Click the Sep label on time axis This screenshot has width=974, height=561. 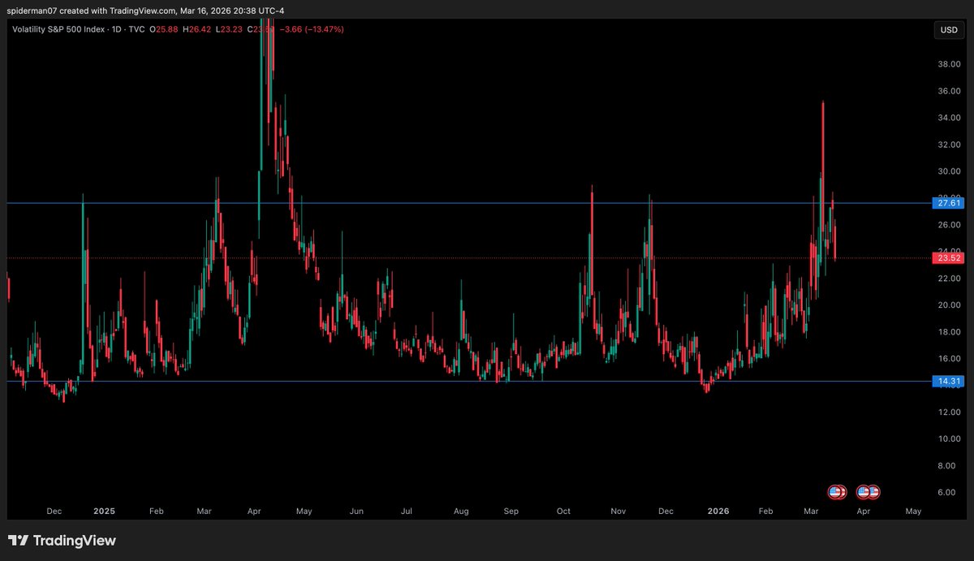click(511, 511)
